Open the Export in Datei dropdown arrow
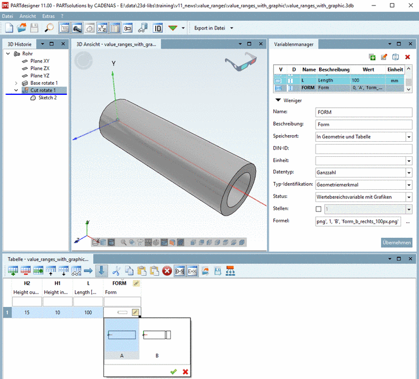The height and width of the screenshot is (379, 419). click(x=232, y=28)
